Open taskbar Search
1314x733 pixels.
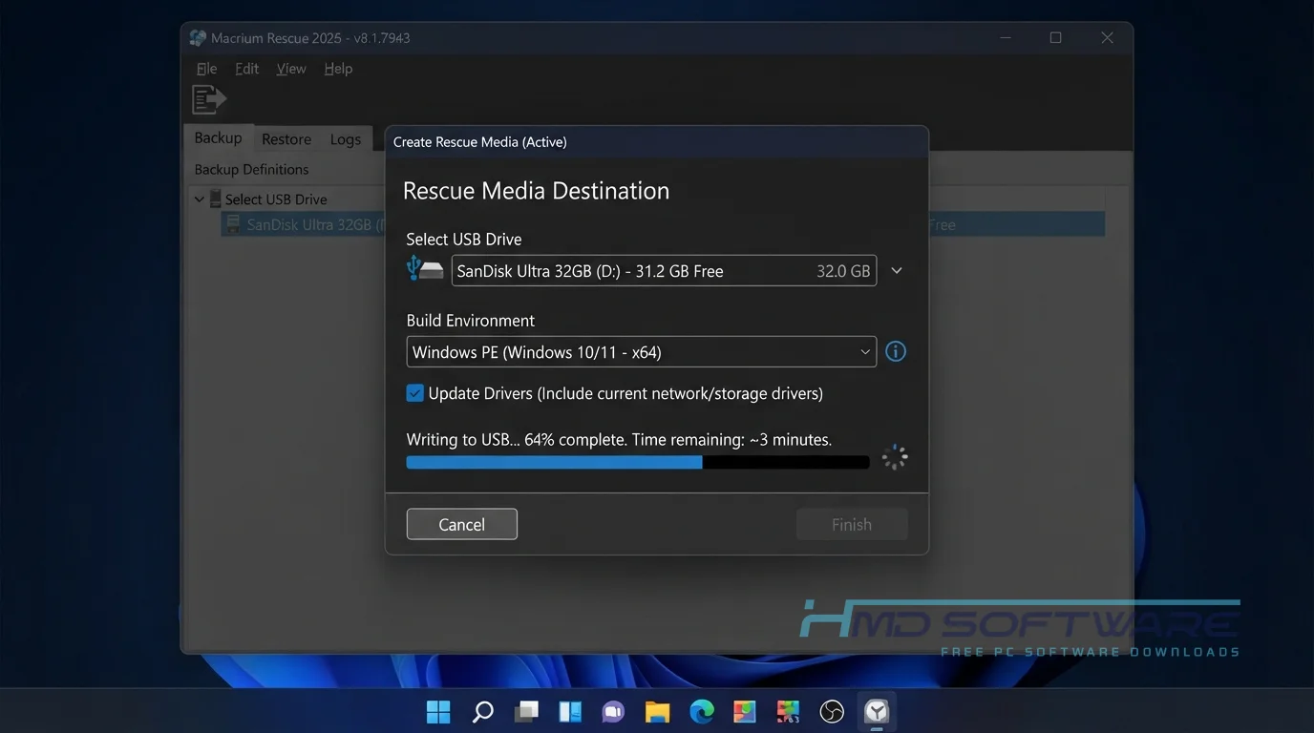pyautogui.click(x=483, y=711)
